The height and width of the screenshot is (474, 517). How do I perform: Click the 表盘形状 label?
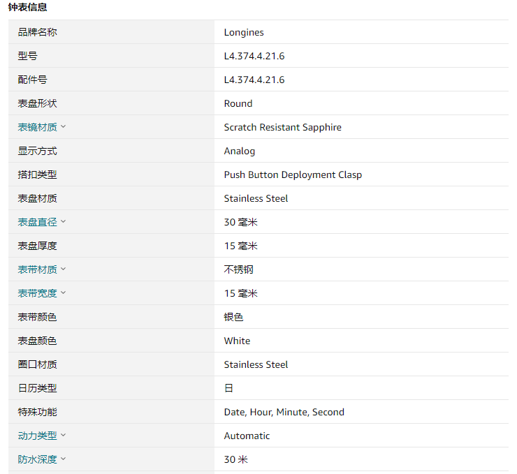click(37, 103)
